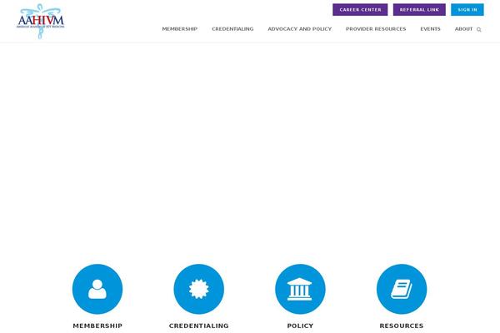Open the Credentialing navigation menu
This screenshot has height=333, width=500.
pyautogui.click(x=232, y=29)
